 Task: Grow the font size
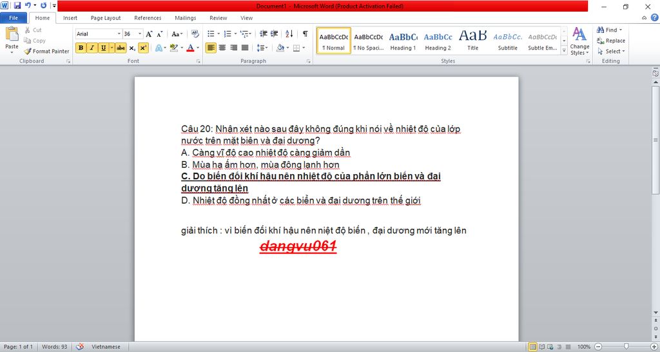tap(149, 34)
